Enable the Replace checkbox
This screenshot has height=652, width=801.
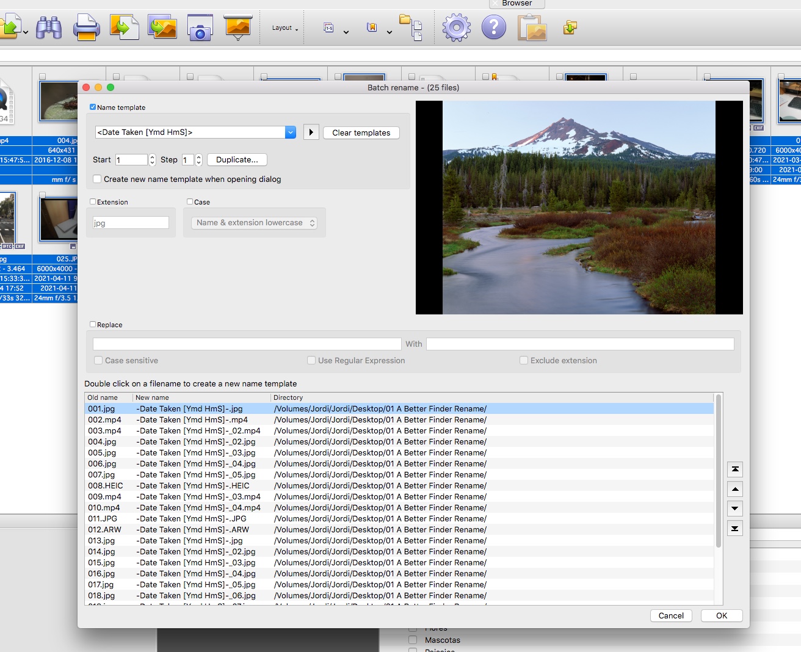click(93, 325)
